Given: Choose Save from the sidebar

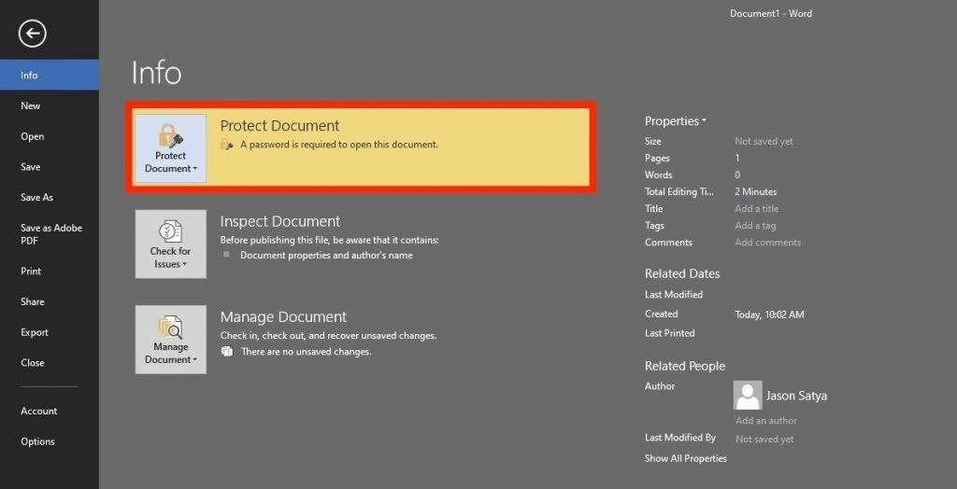Looking at the screenshot, I should pos(50,166).
